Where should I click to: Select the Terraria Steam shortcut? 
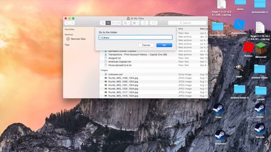coord(260,131)
